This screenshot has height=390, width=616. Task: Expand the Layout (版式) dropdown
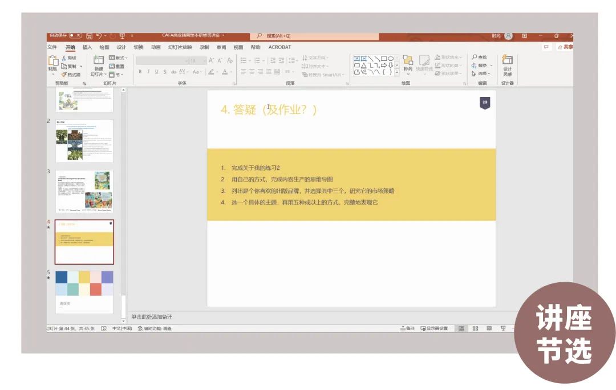[x=118, y=58]
